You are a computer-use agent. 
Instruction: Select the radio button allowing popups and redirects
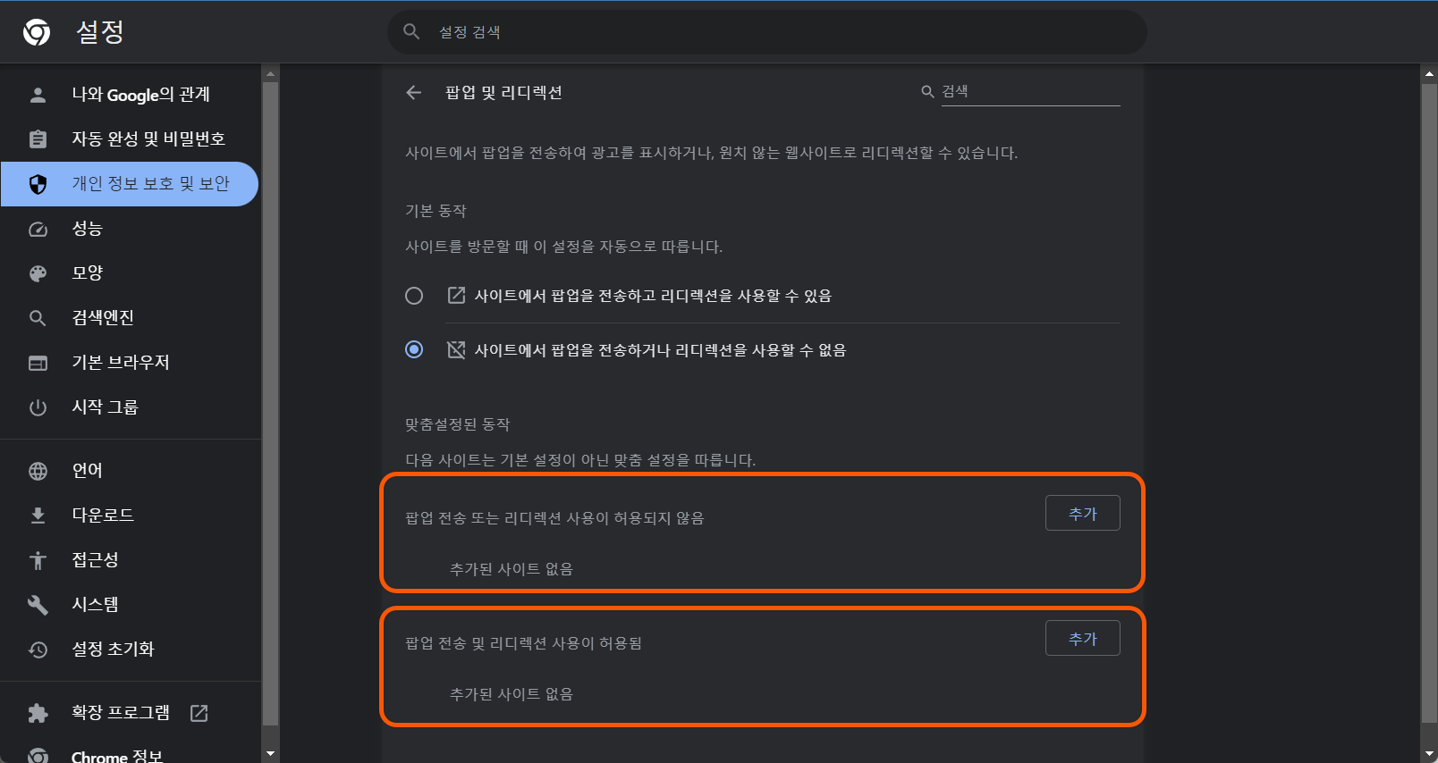[x=414, y=296]
